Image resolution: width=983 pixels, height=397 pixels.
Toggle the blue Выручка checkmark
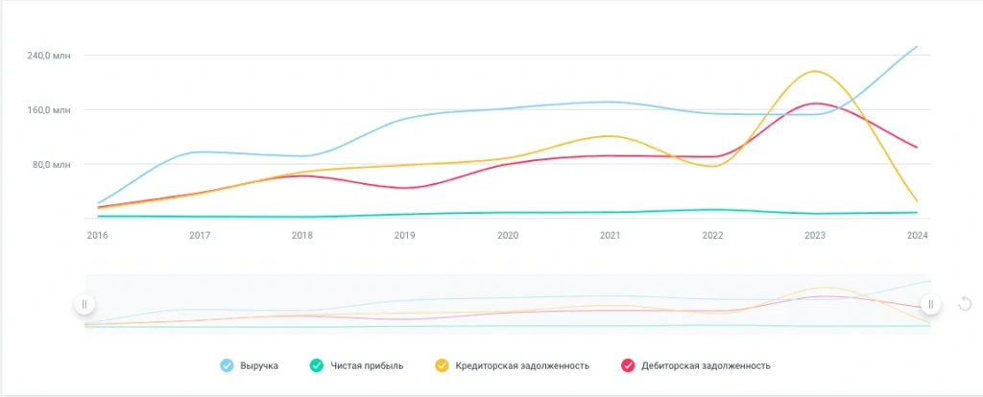click(227, 365)
